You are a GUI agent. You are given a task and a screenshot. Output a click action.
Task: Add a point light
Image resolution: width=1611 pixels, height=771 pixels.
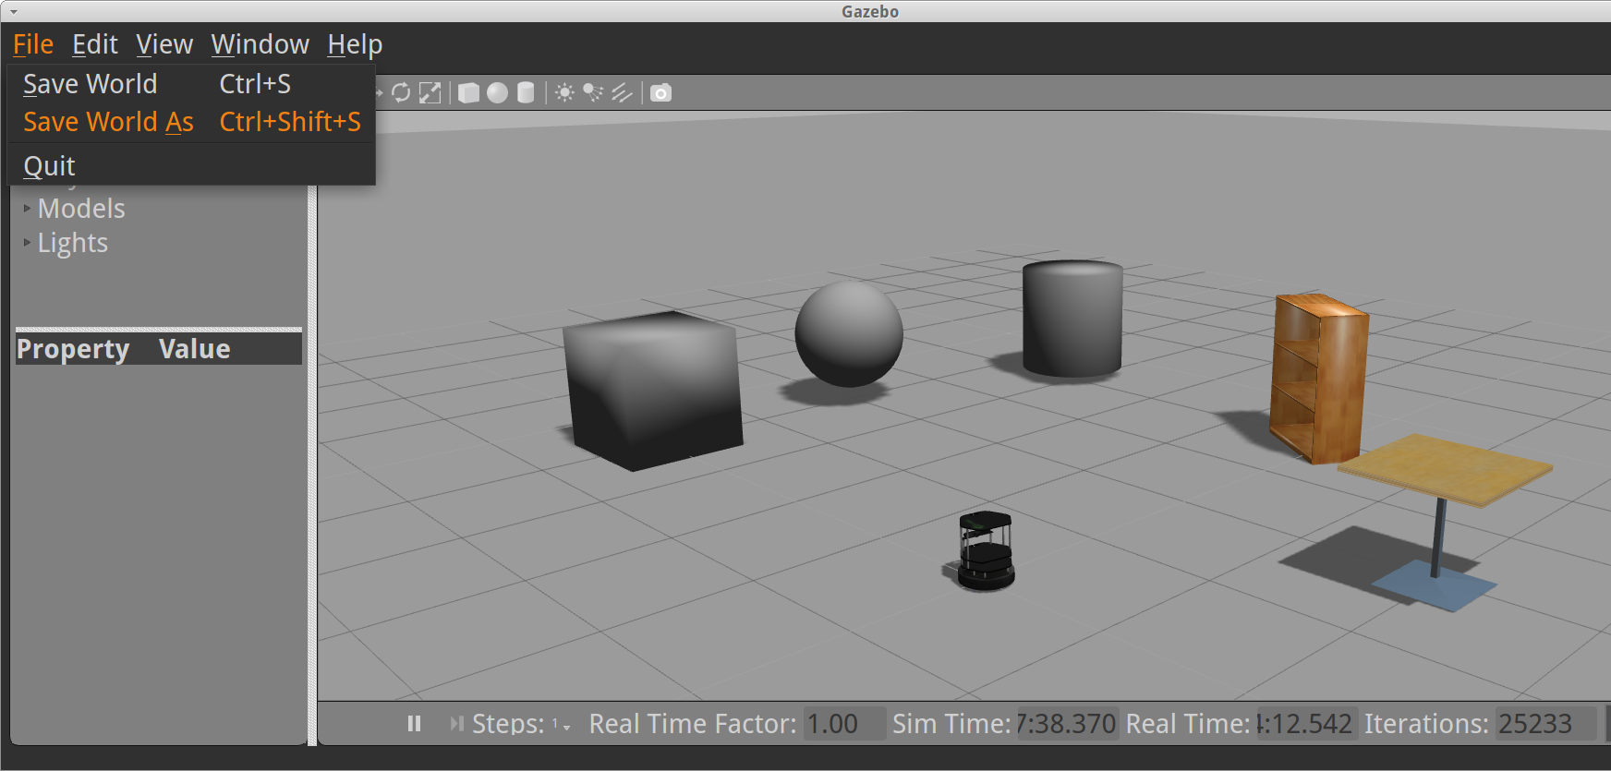coord(564,93)
